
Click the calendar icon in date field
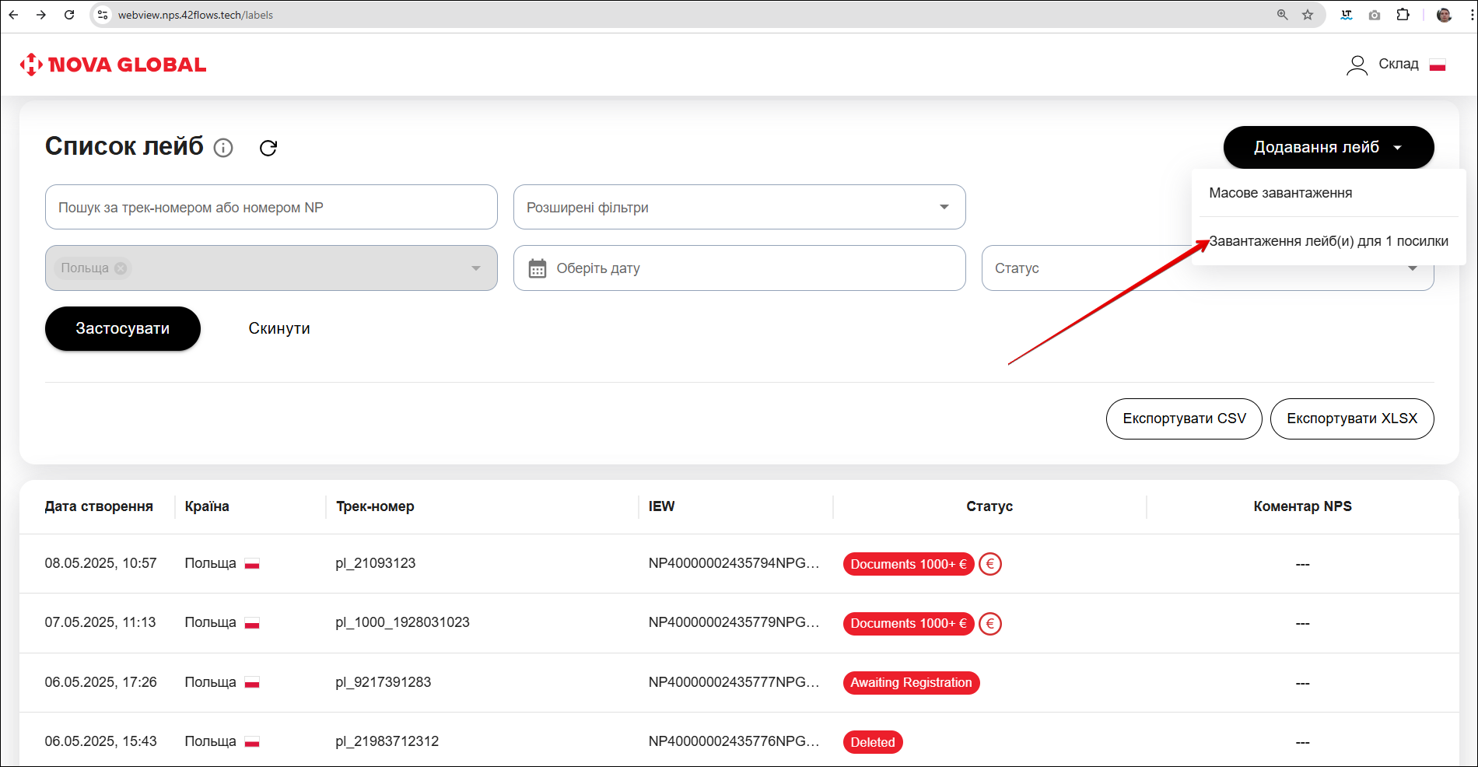[x=538, y=268]
